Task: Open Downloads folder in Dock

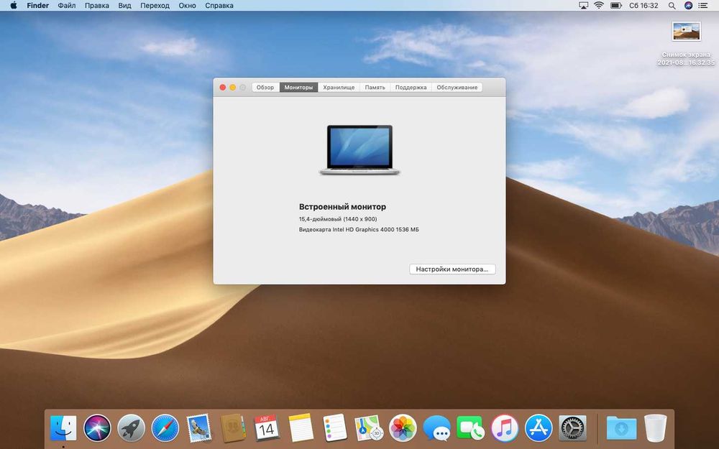Action: click(621, 428)
